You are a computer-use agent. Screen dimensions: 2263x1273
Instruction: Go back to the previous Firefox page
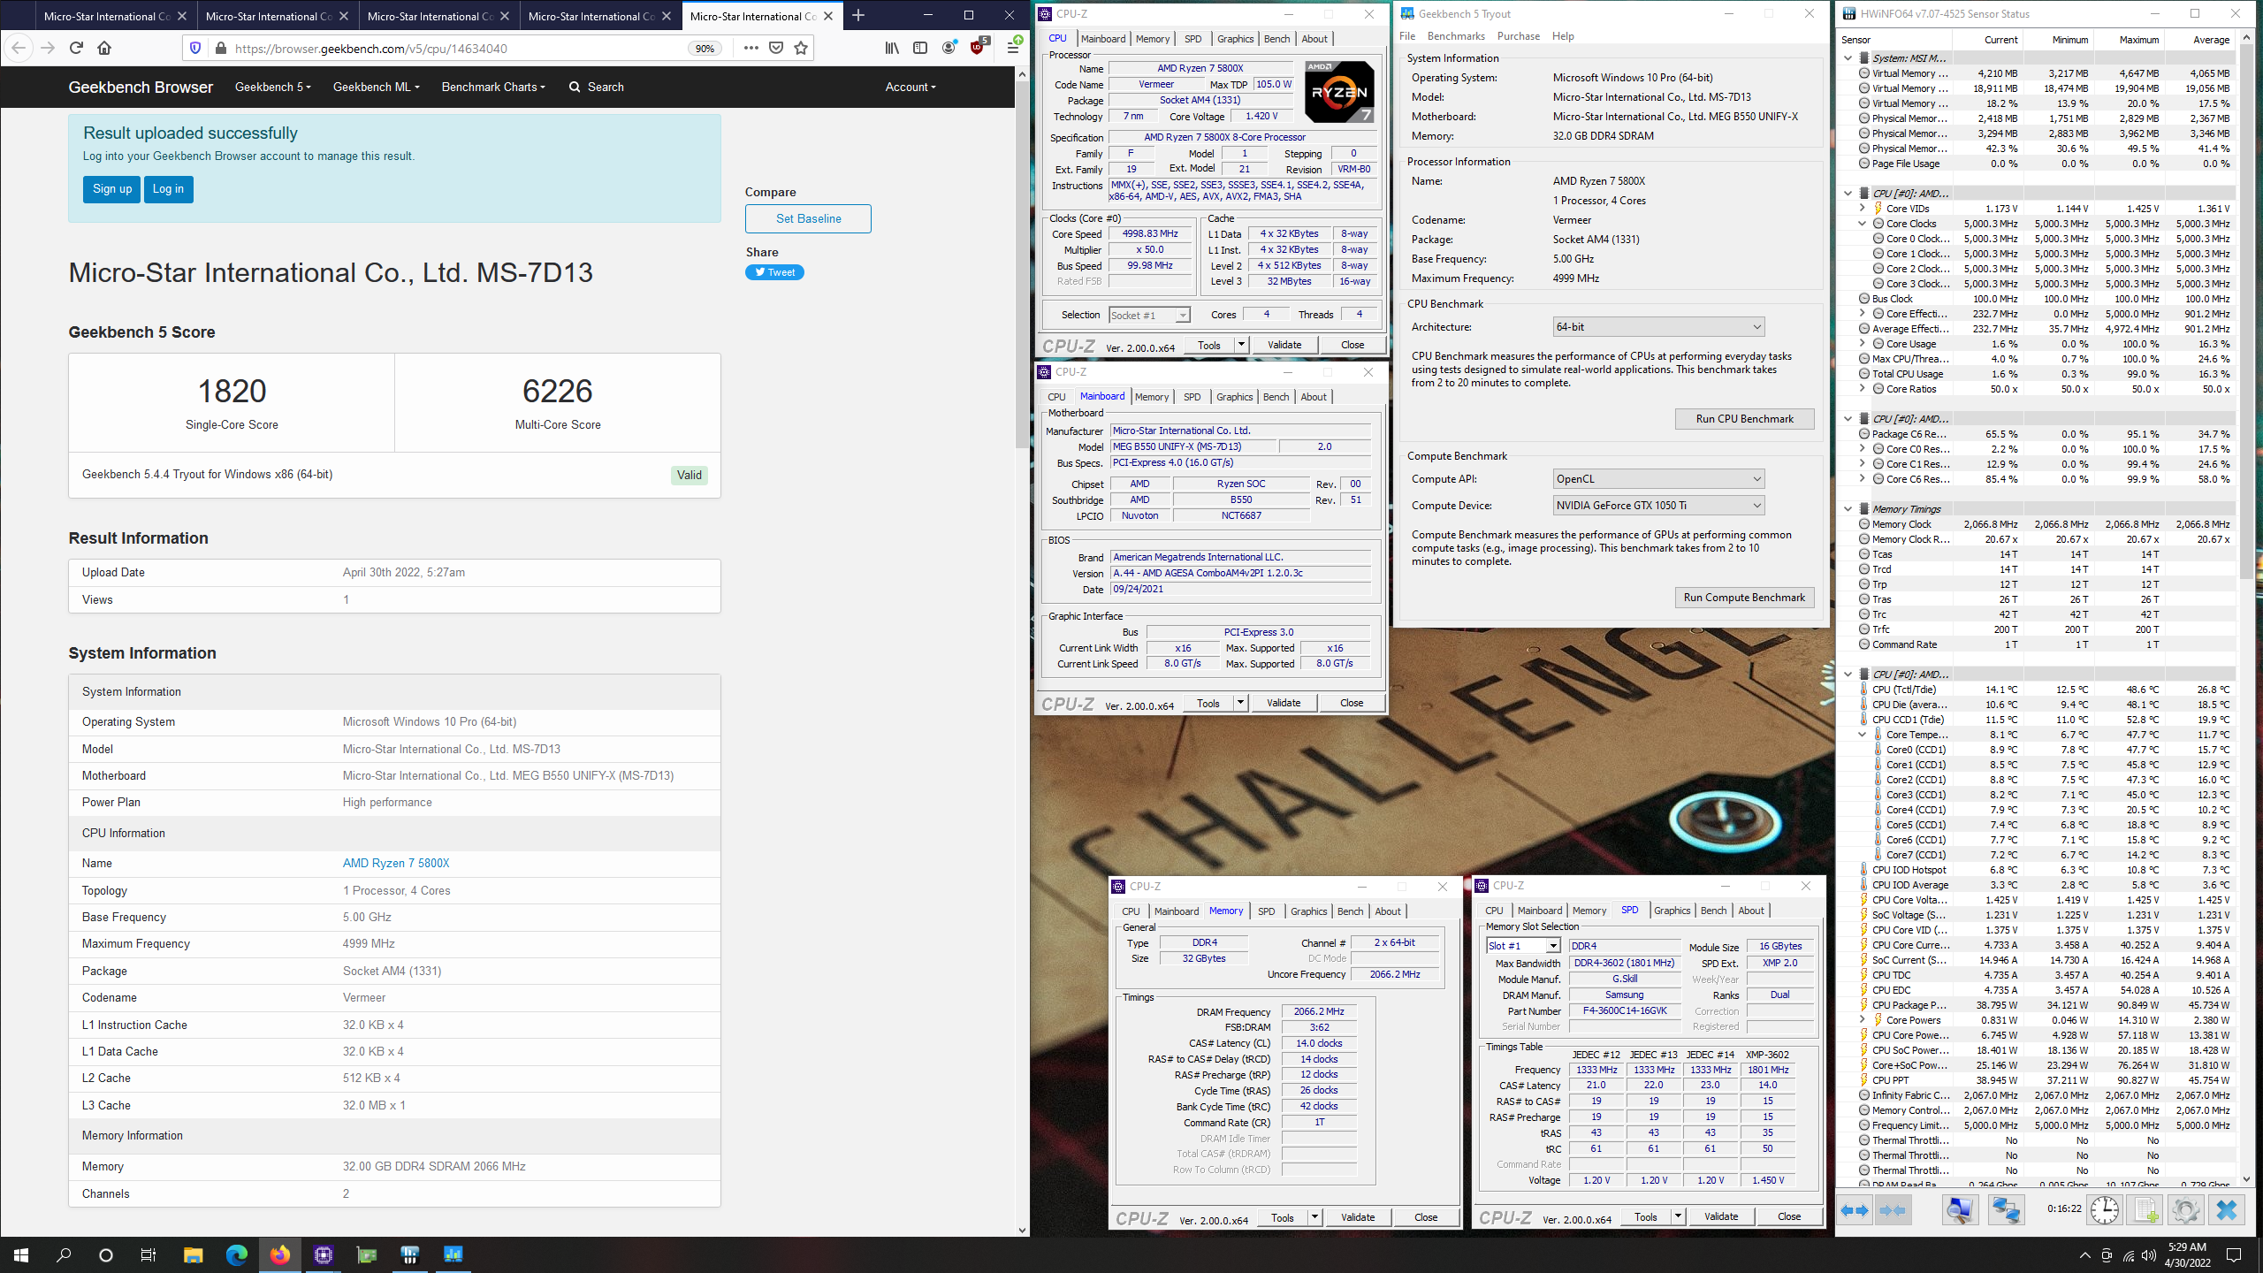(19, 49)
